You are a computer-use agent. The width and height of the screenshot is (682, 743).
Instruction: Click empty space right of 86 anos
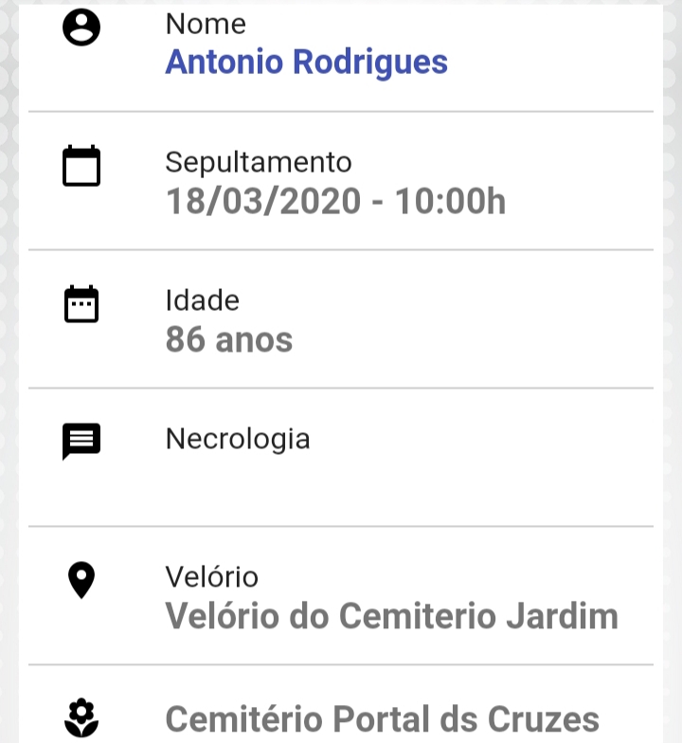tap(474, 339)
